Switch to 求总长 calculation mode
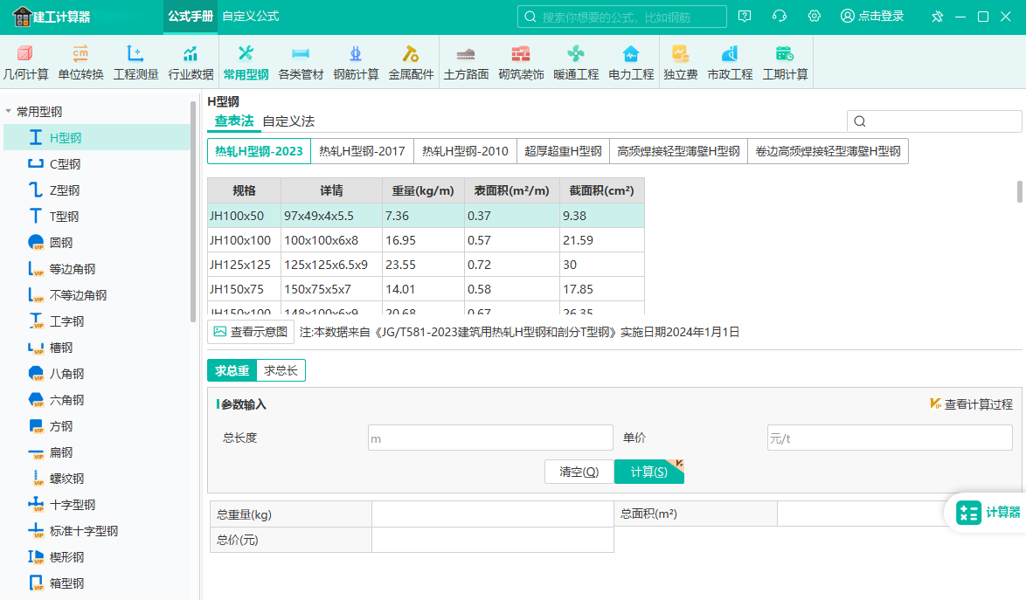The image size is (1026, 600). pos(281,371)
